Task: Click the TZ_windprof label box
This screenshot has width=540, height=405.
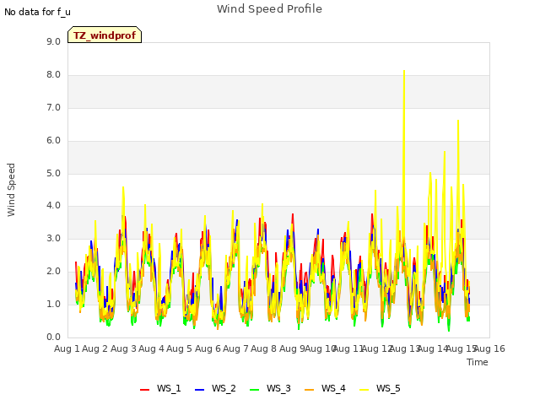Action: tap(105, 35)
